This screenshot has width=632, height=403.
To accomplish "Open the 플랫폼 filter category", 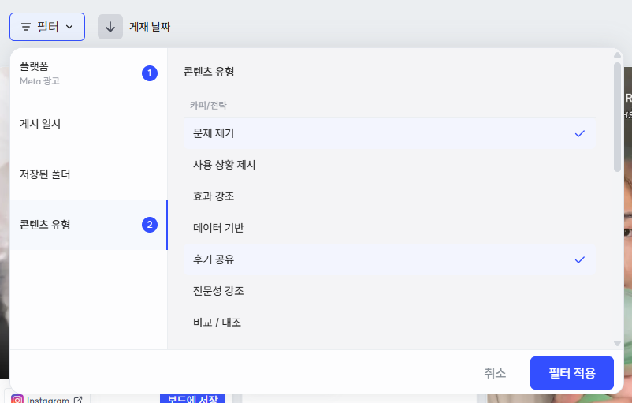I will [89, 73].
